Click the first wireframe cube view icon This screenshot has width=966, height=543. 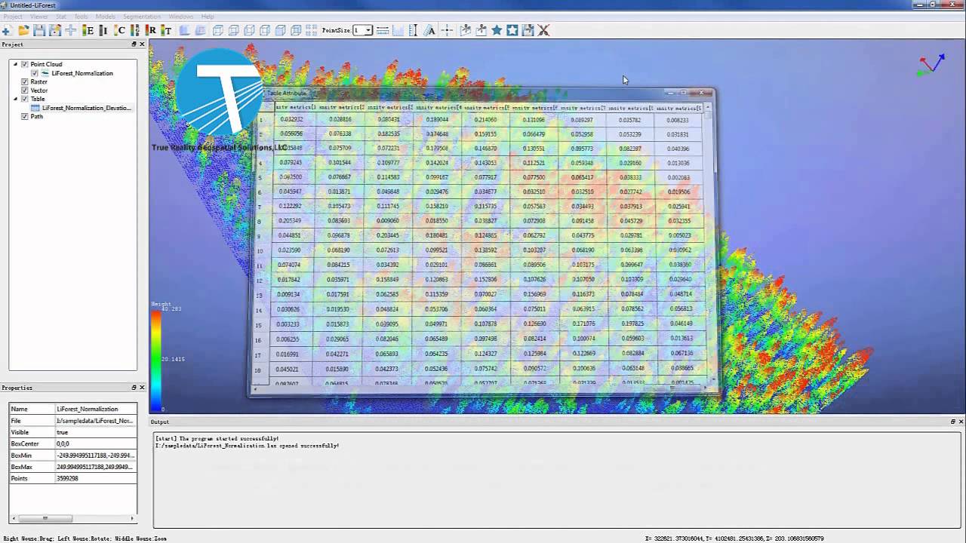pos(217,30)
